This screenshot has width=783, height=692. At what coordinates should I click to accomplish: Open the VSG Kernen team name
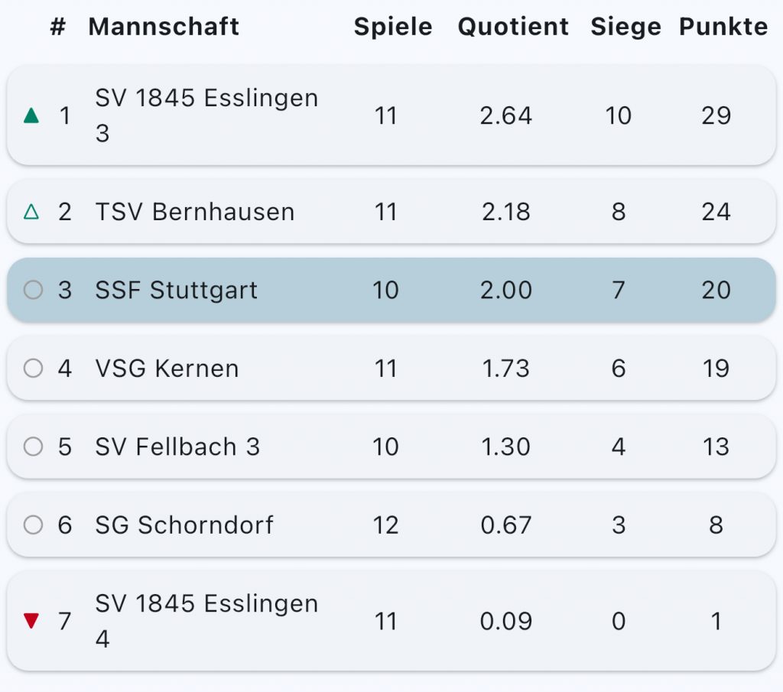(x=167, y=369)
